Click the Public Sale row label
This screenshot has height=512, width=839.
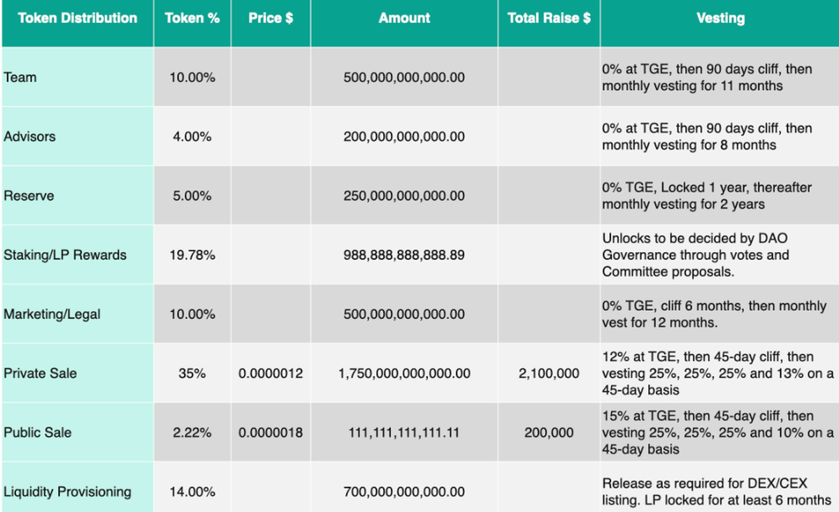tap(38, 432)
